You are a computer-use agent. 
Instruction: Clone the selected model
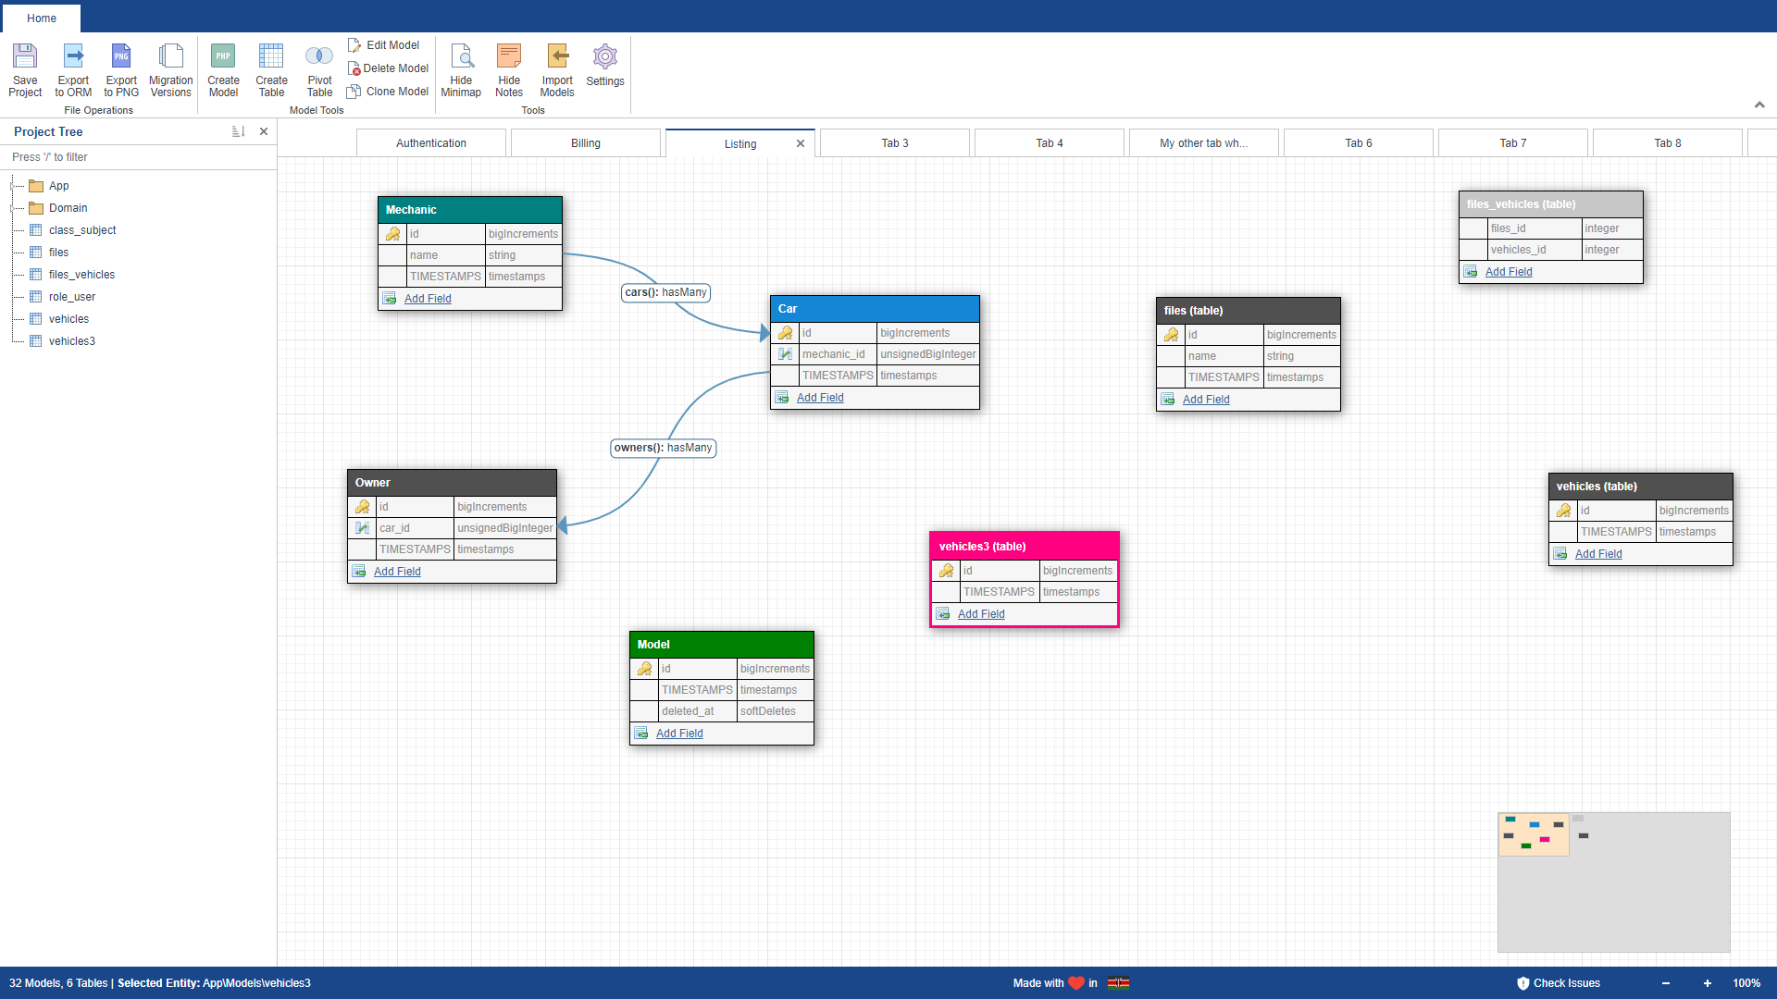tap(387, 91)
